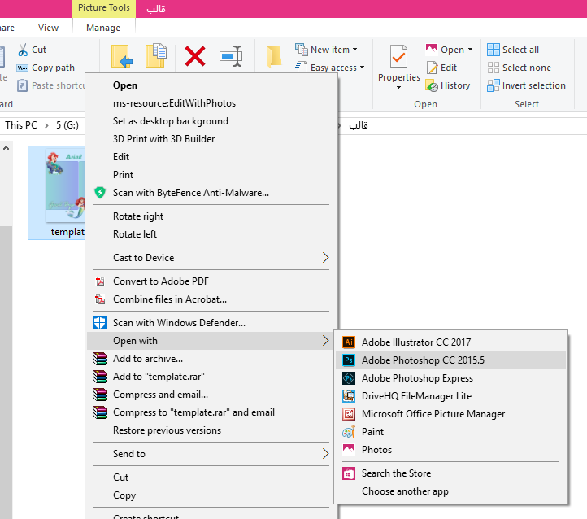Click the New folder icon

tap(274, 57)
